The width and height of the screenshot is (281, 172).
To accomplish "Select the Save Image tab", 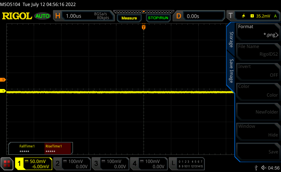I will [x=231, y=71].
